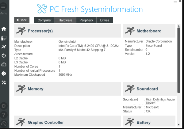Click the soundcard Status OK value
Image resolution: width=184 pixels, height=129 pixels.
point(148,111)
